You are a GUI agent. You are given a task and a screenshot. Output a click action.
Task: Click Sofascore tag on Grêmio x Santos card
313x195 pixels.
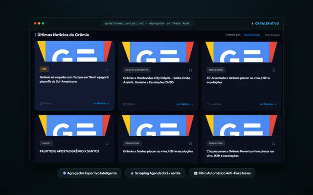[x=132, y=143]
